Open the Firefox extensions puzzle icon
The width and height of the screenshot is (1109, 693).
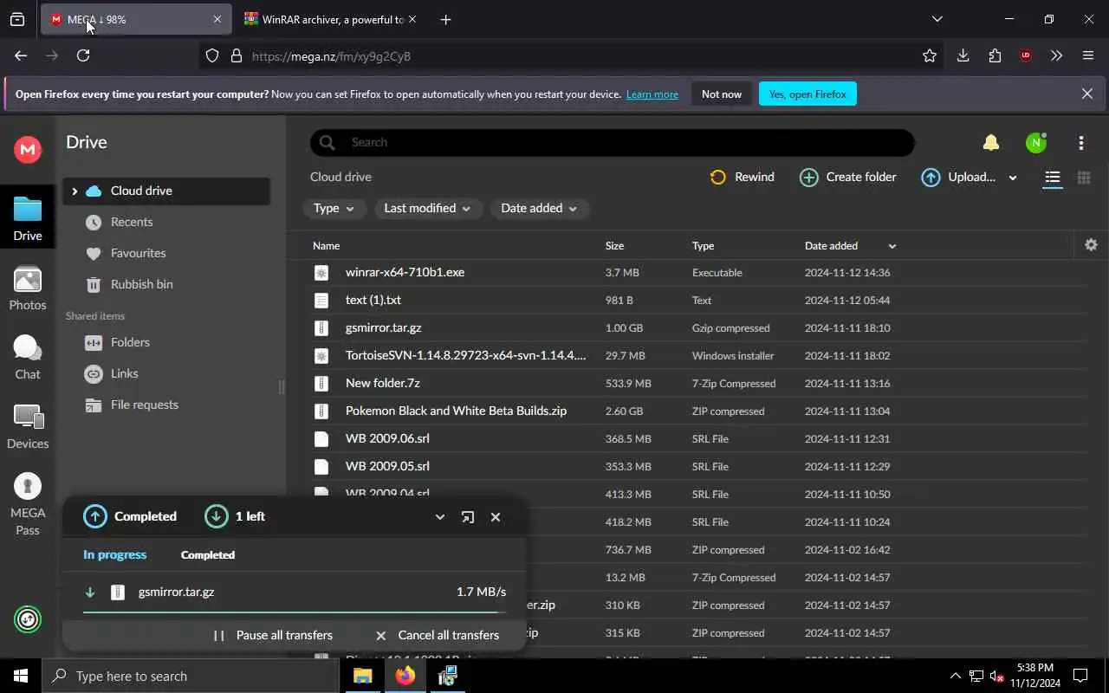(995, 55)
